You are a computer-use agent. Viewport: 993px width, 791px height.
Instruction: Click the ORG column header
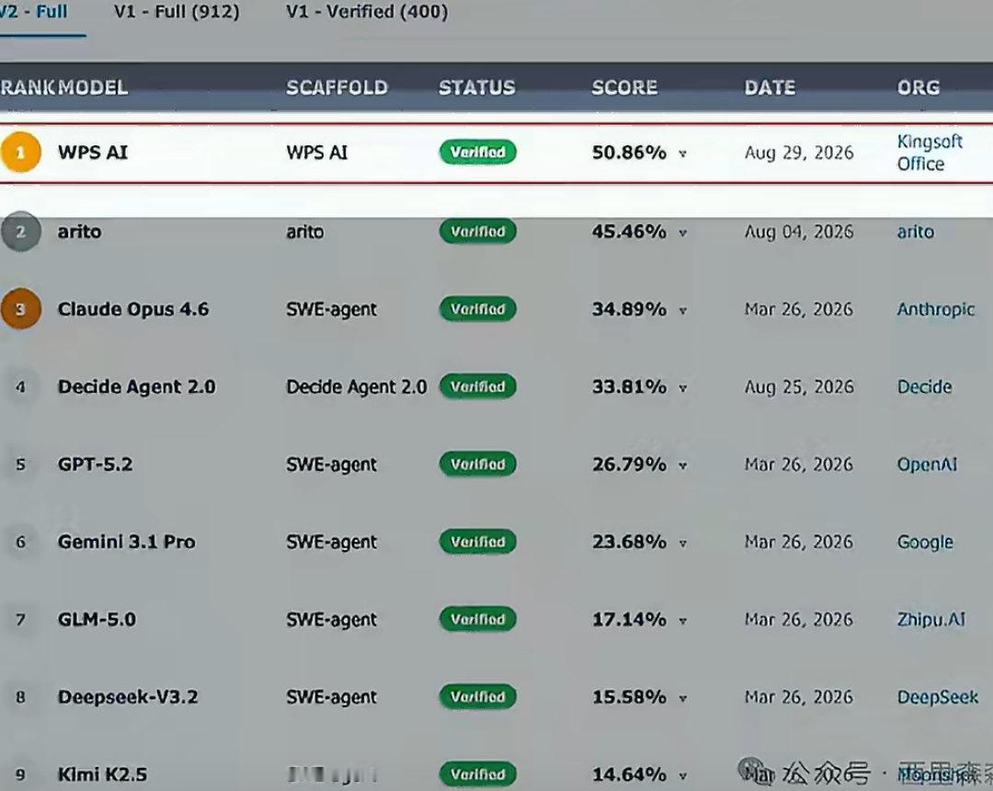click(x=919, y=87)
